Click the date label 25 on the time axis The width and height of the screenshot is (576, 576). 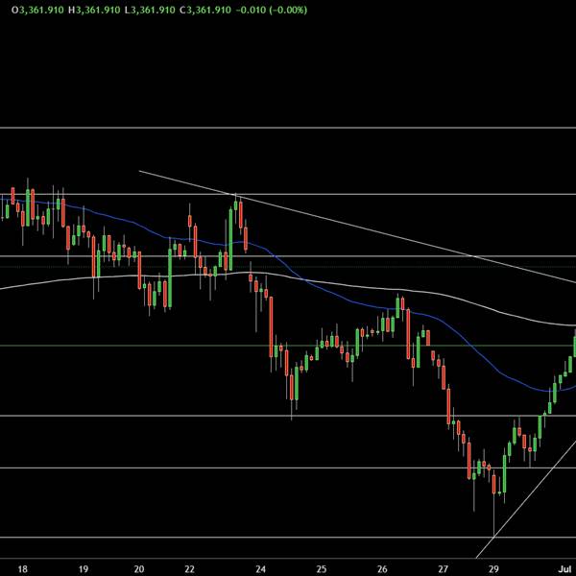pyautogui.click(x=322, y=569)
